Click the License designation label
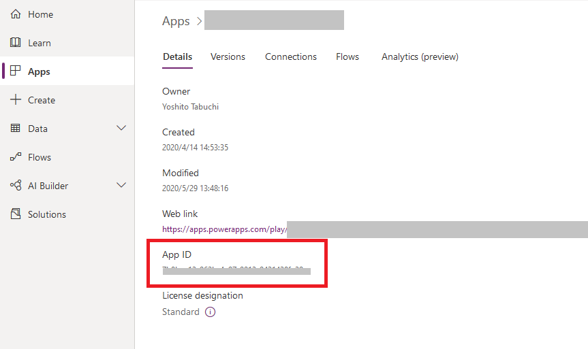588x349 pixels. pyautogui.click(x=202, y=295)
